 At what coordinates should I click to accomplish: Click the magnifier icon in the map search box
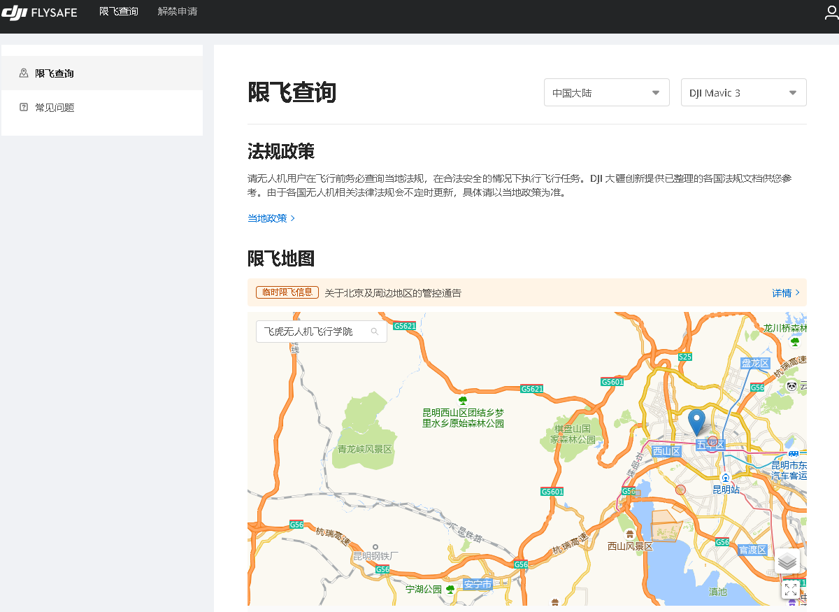[375, 331]
